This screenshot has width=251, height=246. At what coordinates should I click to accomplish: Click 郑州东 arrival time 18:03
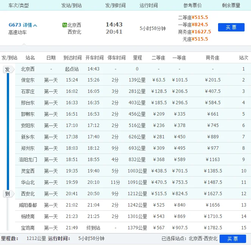[72, 148]
